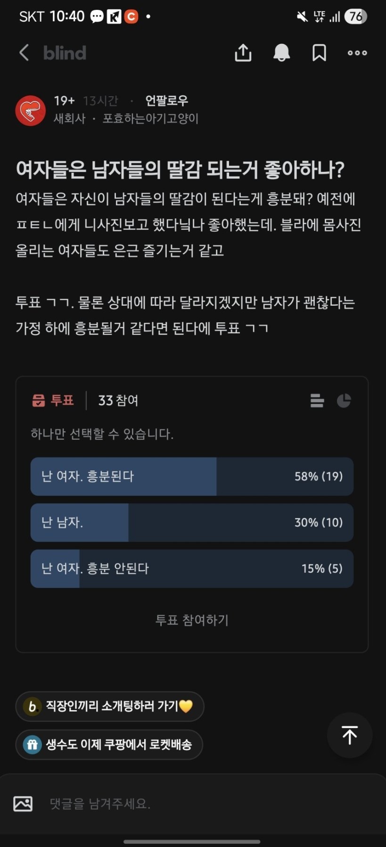
Task: Open the three-dot more menu
Action: click(x=357, y=53)
